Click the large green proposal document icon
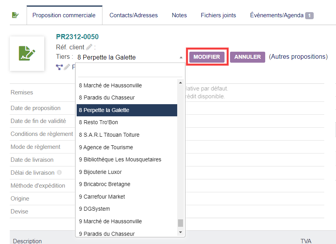Screen dimensions: 336x244 pyautogui.click(x=27, y=53)
